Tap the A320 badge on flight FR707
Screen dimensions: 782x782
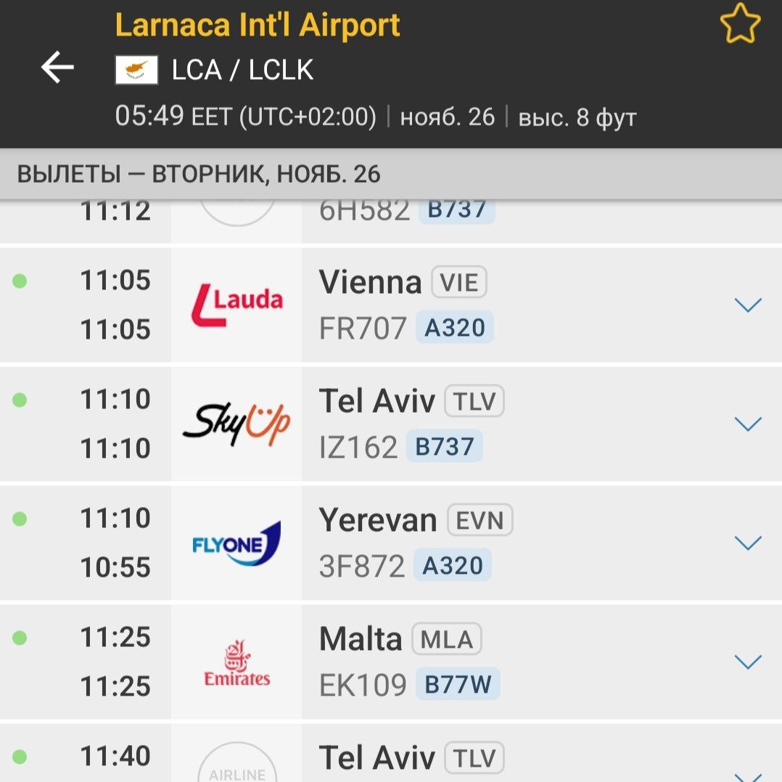[x=455, y=329]
